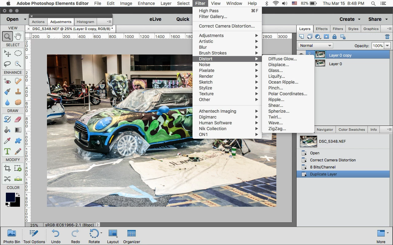Expand the Create dropdown
The width and height of the screenshot is (393, 245).
(359, 19)
